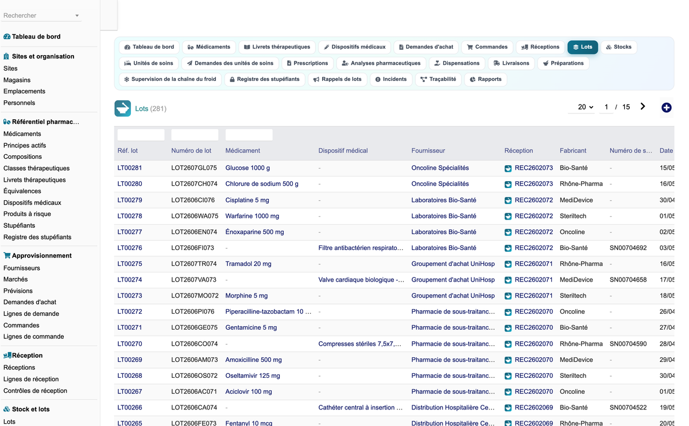Open Groupement d'achat UniHosp for LT00275
The height and width of the screenshot is (426, 689).
click(453, 264)
